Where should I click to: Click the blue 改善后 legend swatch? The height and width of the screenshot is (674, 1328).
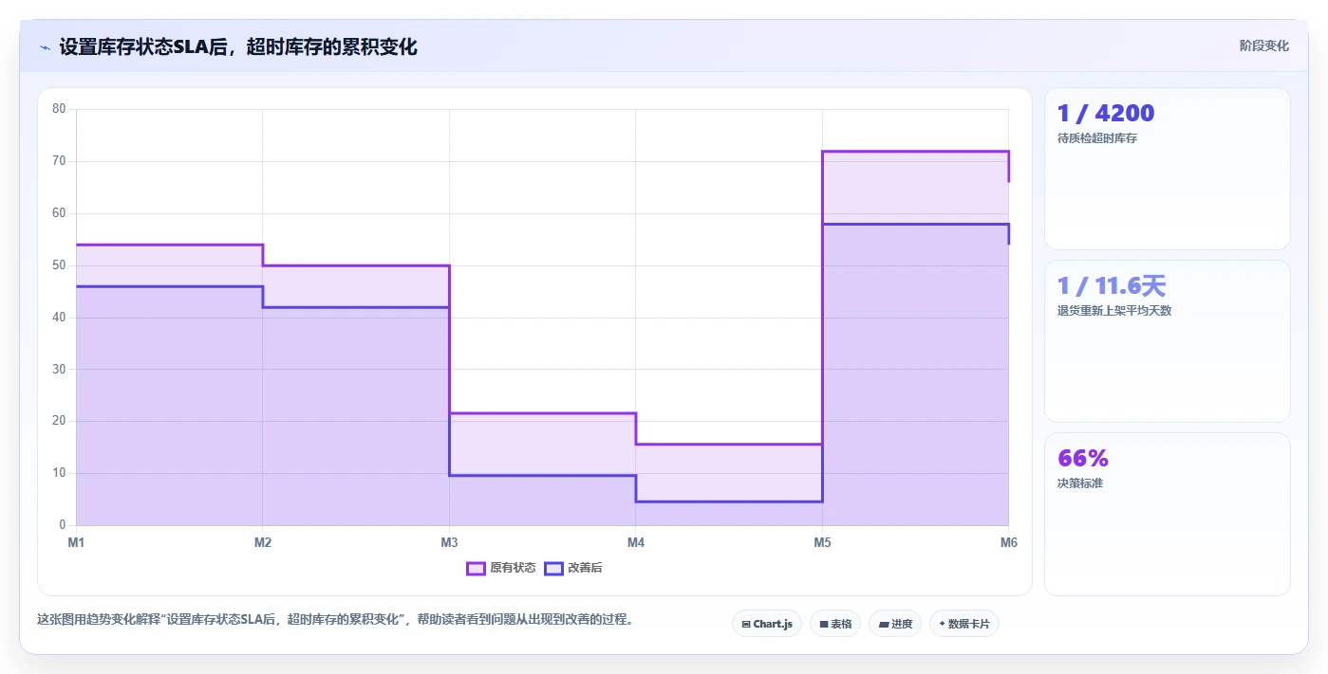[553, 568]
